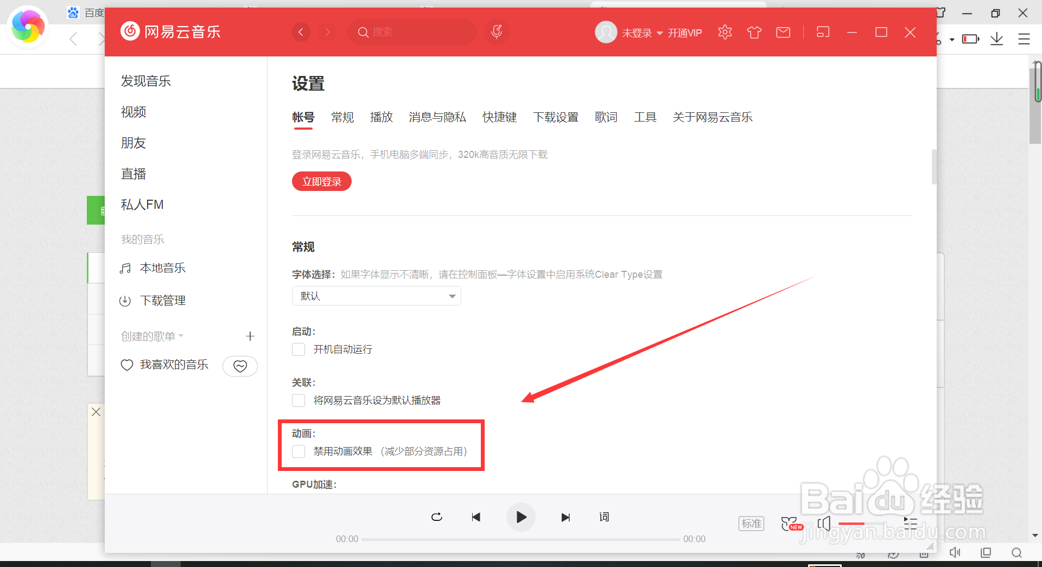Select the 关于网易云音乐 tab

[713, 117]
